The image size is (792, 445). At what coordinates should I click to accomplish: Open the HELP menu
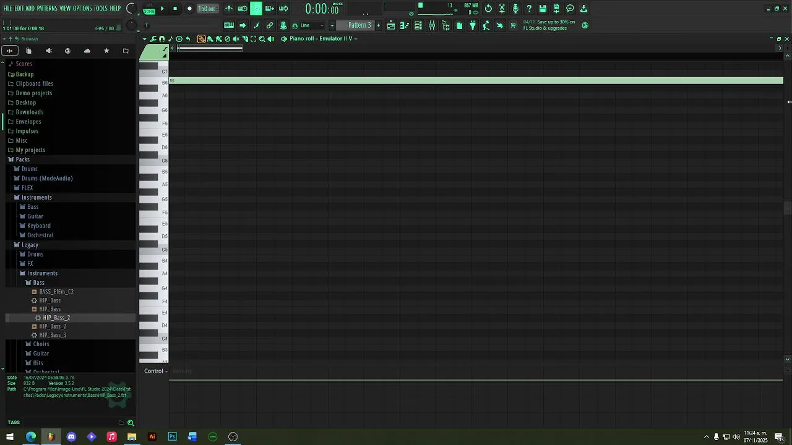tap(116, 9)
